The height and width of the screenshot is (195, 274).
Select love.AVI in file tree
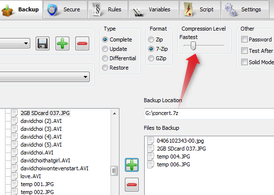31,176
